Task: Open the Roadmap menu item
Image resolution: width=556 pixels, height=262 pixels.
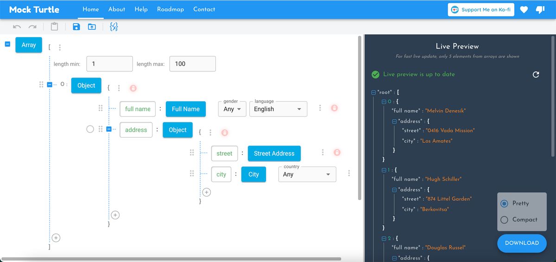Action: click(170, 9)
